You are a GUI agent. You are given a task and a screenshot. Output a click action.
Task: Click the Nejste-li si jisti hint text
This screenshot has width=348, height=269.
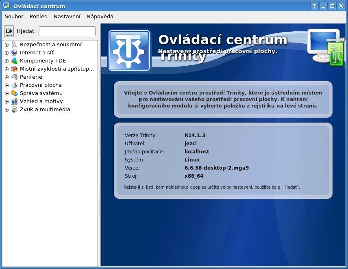[212, 187]
